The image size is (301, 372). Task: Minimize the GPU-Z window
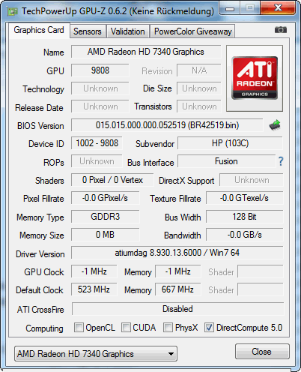point(230,9)
